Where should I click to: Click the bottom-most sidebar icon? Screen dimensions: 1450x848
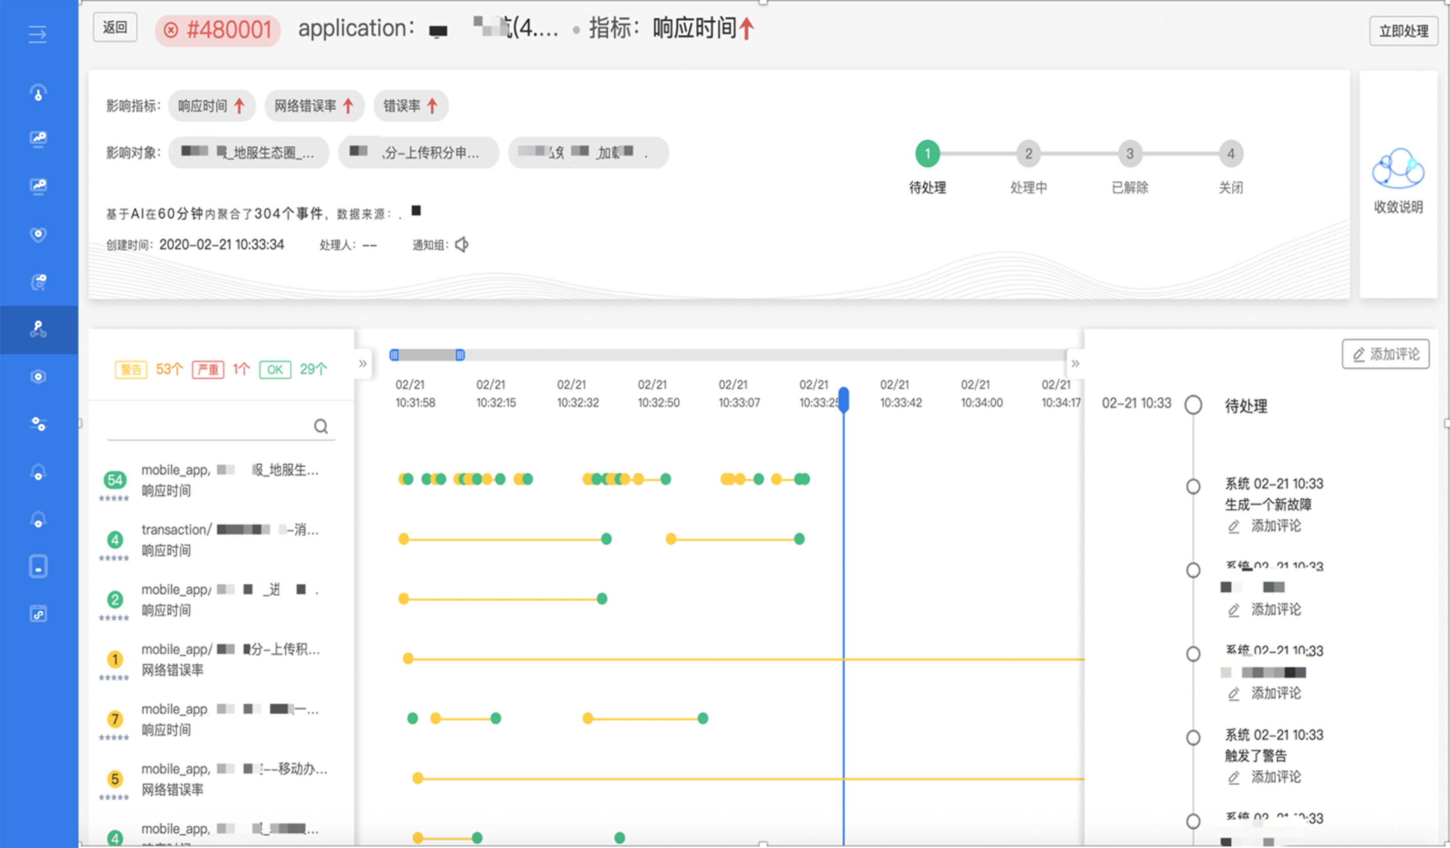pos(38,614)
